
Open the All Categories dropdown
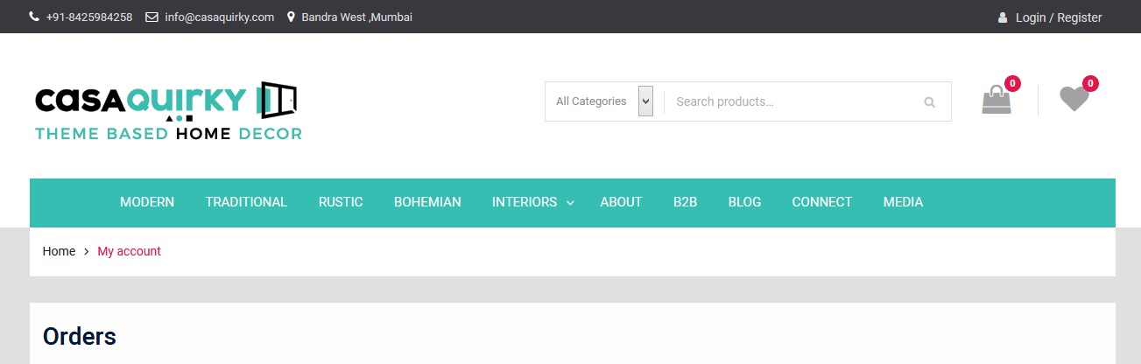point(603,101)
